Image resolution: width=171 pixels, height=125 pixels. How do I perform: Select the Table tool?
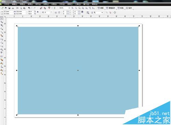point(2,56)
